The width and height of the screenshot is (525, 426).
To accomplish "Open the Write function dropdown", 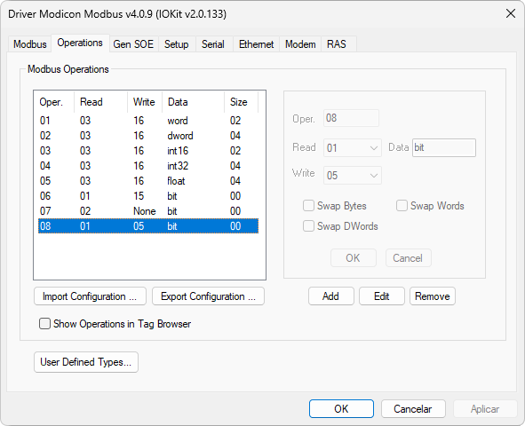I will [x=353, y=175].
